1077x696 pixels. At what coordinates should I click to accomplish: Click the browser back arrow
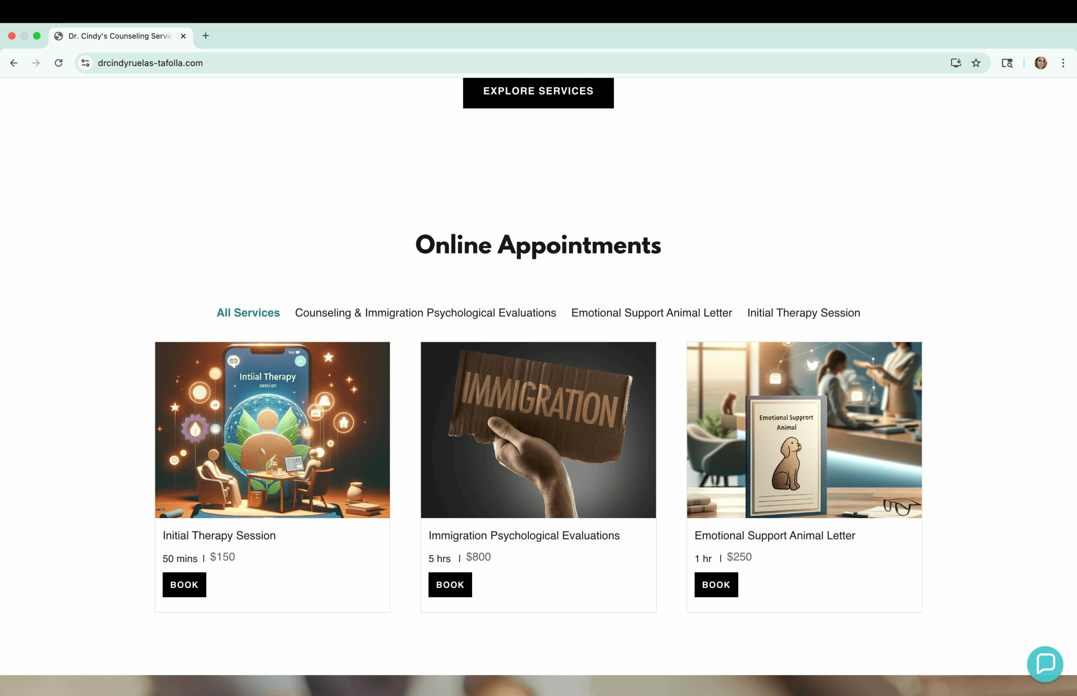click(14, 63)
